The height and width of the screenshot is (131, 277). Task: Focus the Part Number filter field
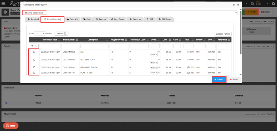70,46
